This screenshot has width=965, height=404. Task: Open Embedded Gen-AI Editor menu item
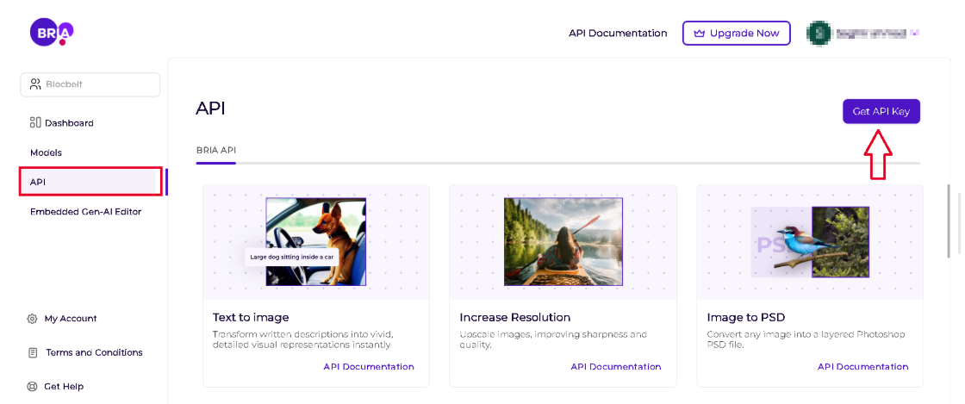pos(85,212)
